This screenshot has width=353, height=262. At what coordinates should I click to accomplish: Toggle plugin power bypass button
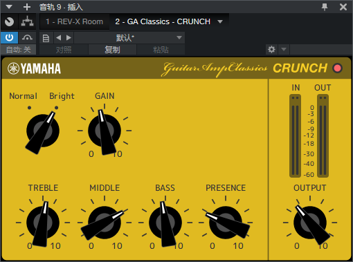click(9, 37)
